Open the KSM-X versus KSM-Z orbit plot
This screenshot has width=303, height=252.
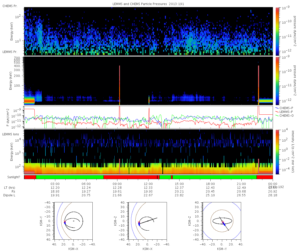[x=148, y=221]
